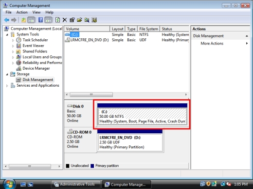Expand the Shared Folders node

13,52
